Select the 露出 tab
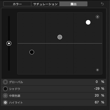This screenshot has width=110, height=110. (73, 4)
